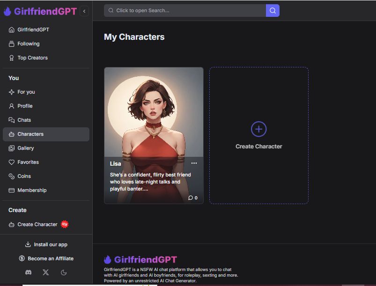Open Become an Affiliate link

point(46,258)
